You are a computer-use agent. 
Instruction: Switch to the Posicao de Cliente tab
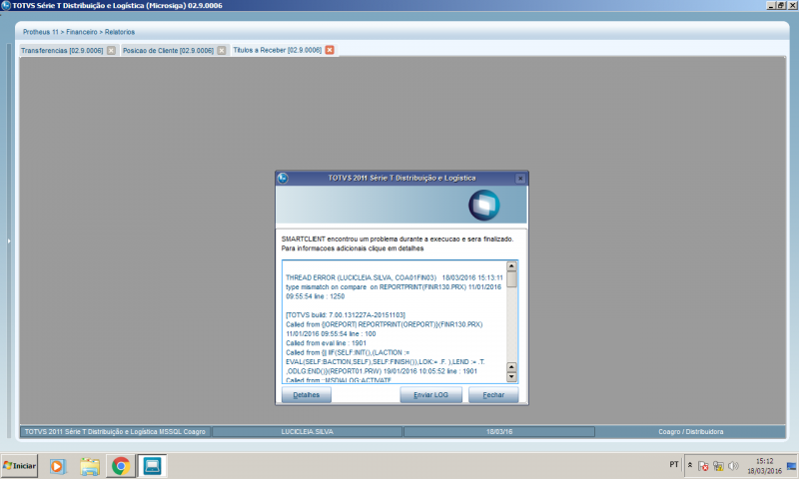point(168,50)
